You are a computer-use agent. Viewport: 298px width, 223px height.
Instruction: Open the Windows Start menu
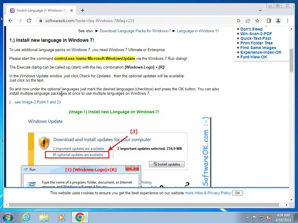coord(7,217)
